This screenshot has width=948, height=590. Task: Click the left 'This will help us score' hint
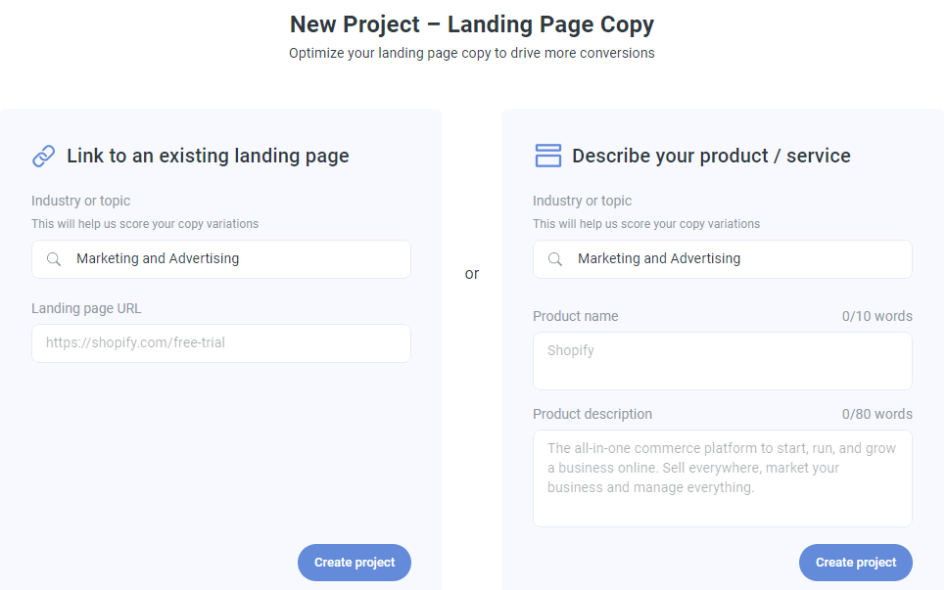pos(145,224)
